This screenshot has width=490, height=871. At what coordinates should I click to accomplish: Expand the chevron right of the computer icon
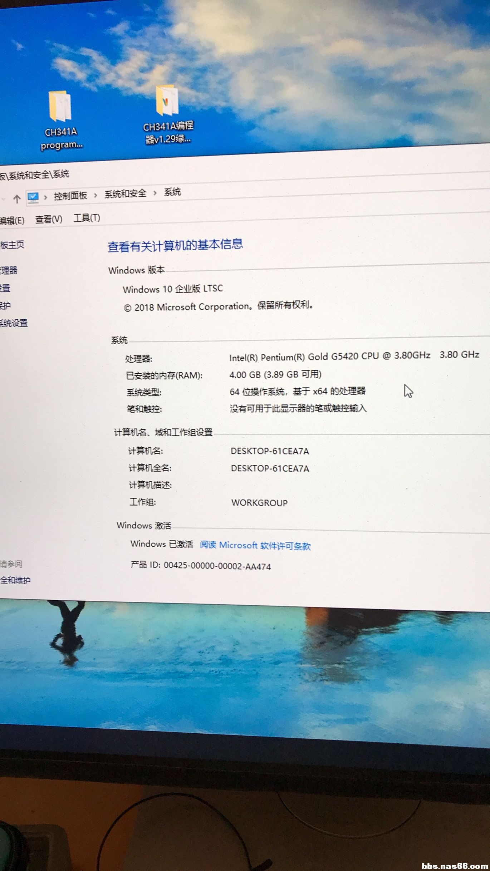pyautogui.click(x=45, y=197)
